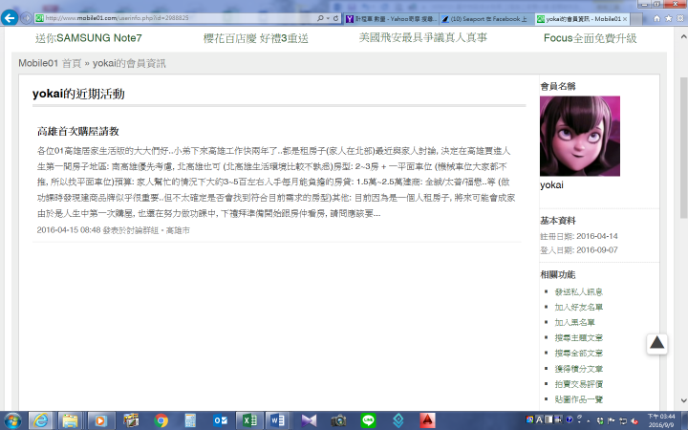The width and height of the screenshot is (688, 430).
Task: Click the browser Forward arrow button
Action: [26, 18]
